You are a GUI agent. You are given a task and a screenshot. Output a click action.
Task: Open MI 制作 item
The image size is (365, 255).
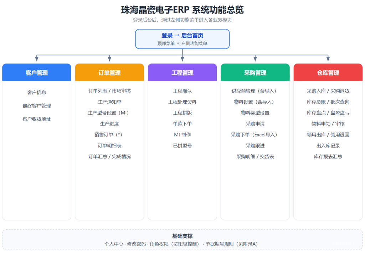tap(182, 135)
